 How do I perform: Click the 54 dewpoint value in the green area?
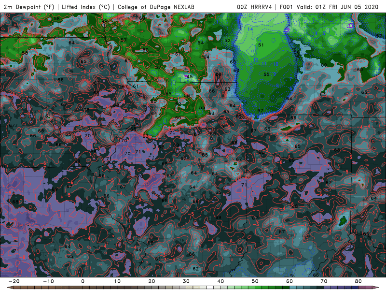point(201,43)
